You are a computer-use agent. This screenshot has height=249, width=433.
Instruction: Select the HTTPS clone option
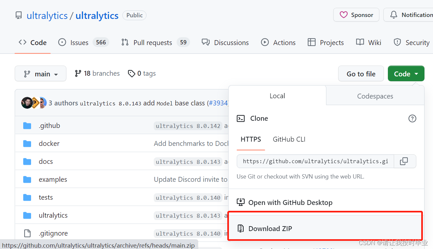pyautogui.click(x=251, y=139)
